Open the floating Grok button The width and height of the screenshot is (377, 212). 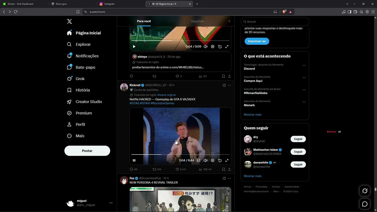(365, 191)
